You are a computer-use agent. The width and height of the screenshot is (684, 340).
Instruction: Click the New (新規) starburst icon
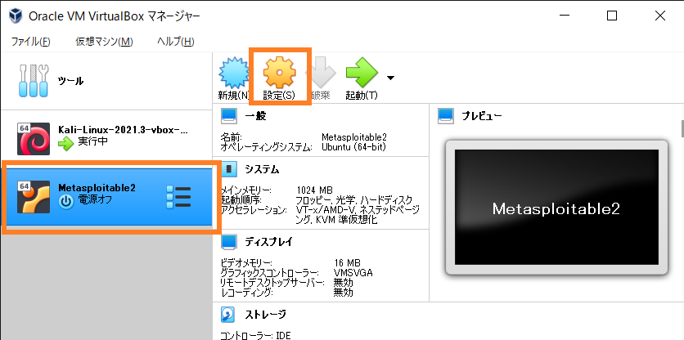click(x=233, y=72)
